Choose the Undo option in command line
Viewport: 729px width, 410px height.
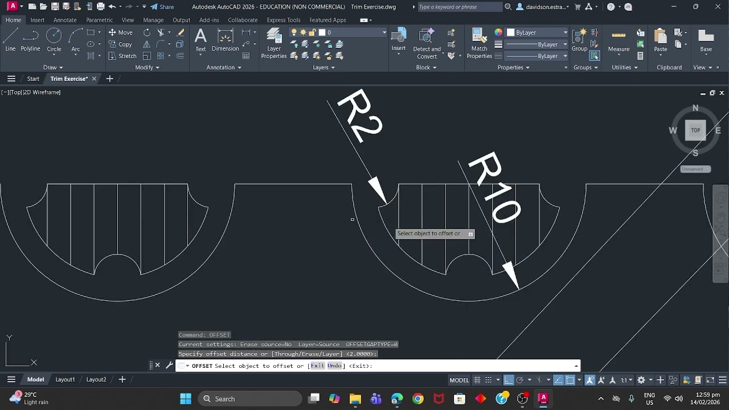(x=334, y=366)
